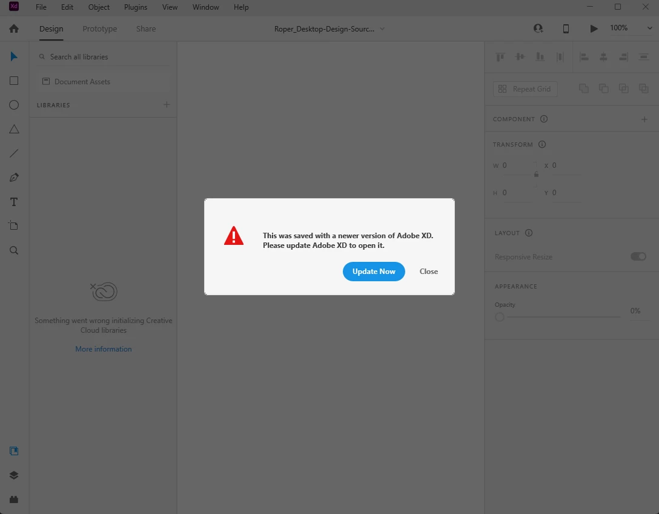This screenshot has height=514, width=659.
Task: Open the Window menu
Action: tap(205, 7)
